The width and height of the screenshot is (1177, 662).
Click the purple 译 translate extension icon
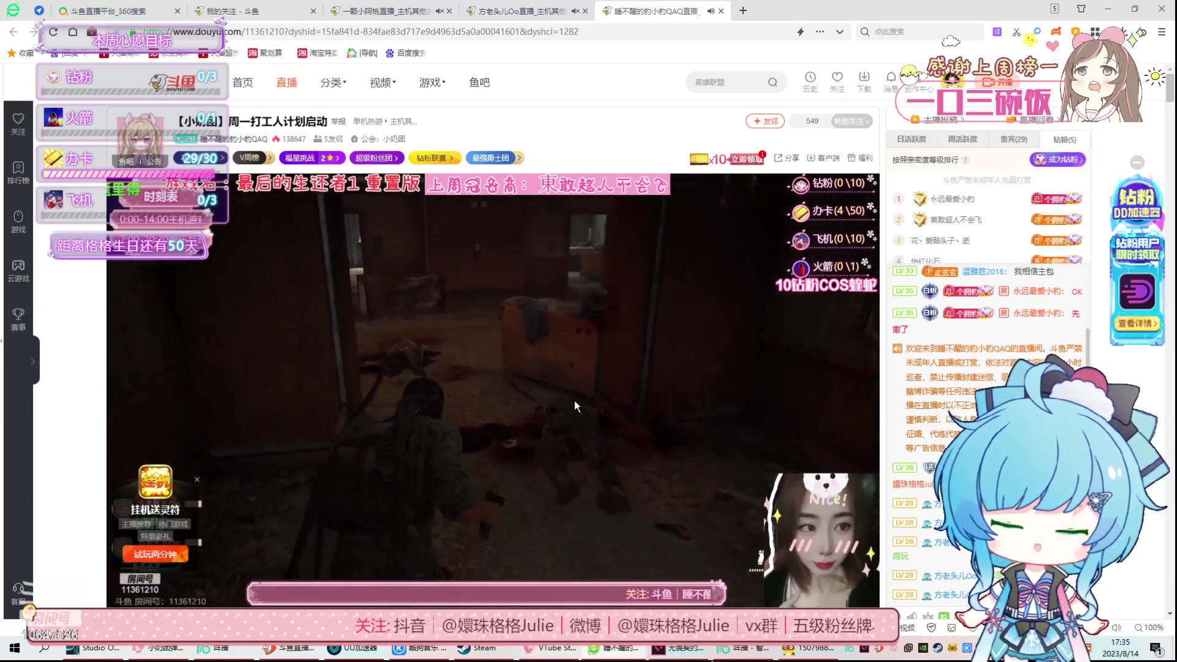coord(997,32)
